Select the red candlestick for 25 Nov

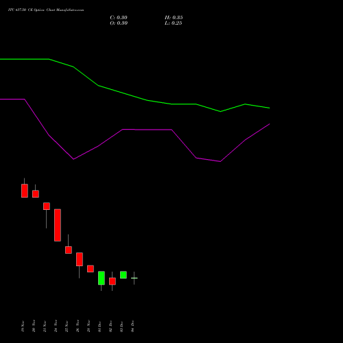(x=69, y=250)
